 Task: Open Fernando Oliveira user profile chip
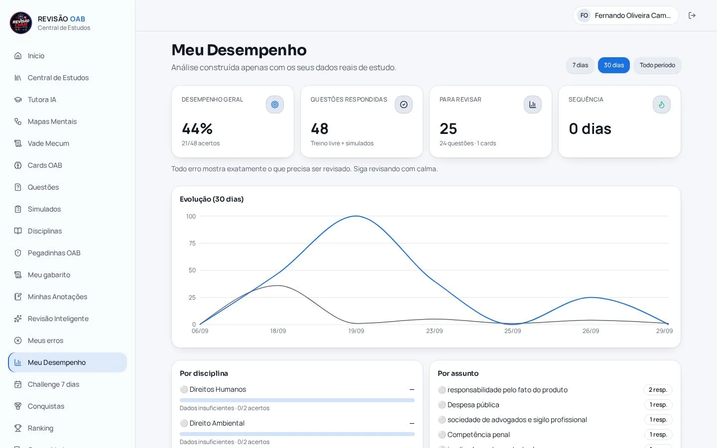(x=626, y=15)
